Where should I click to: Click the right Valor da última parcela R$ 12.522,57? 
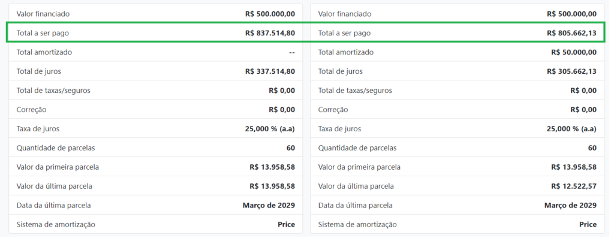pyautogui.click(x=574, y=186)
